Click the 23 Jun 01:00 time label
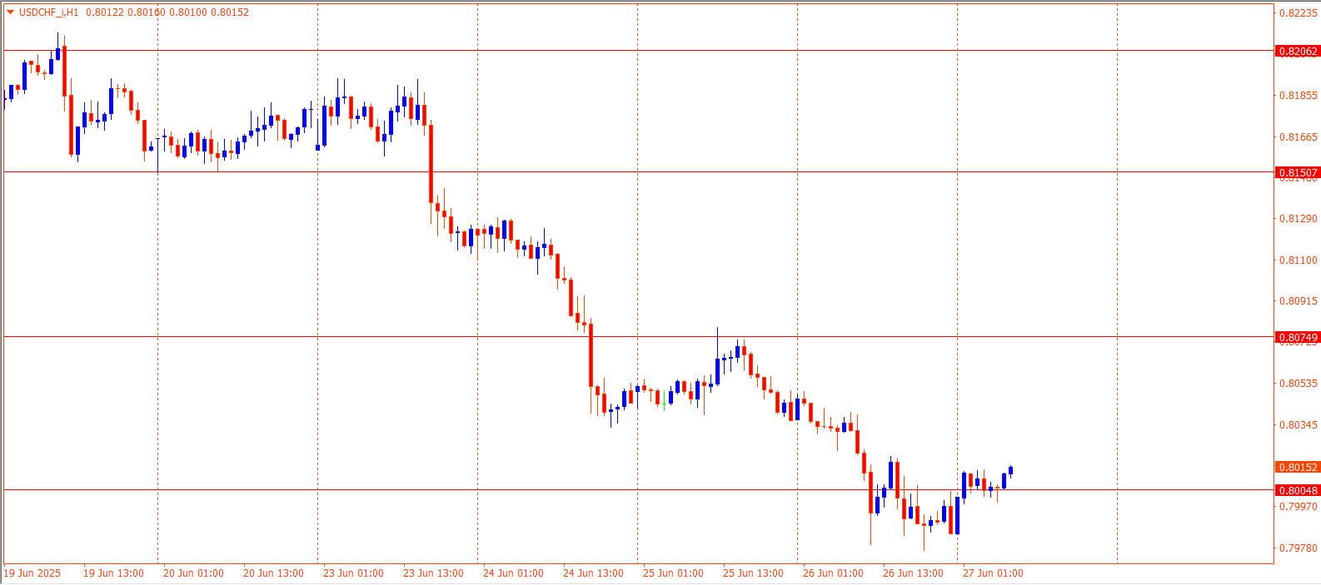 point(353,573)
